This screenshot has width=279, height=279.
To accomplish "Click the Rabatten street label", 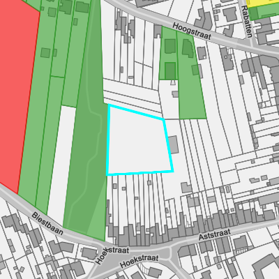I will point(247,22).
